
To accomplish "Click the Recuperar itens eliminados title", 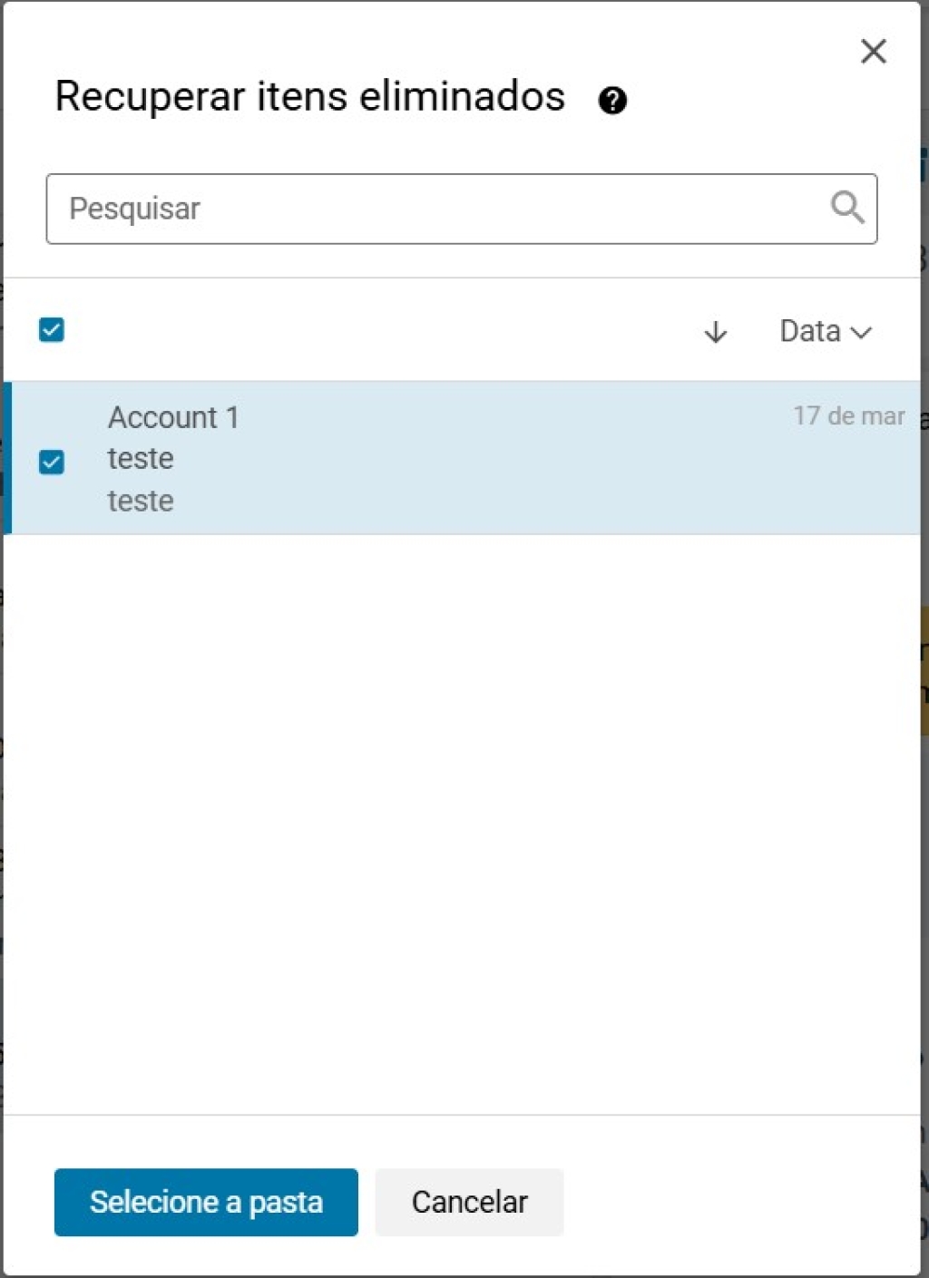I will click(x=309, y=96).
